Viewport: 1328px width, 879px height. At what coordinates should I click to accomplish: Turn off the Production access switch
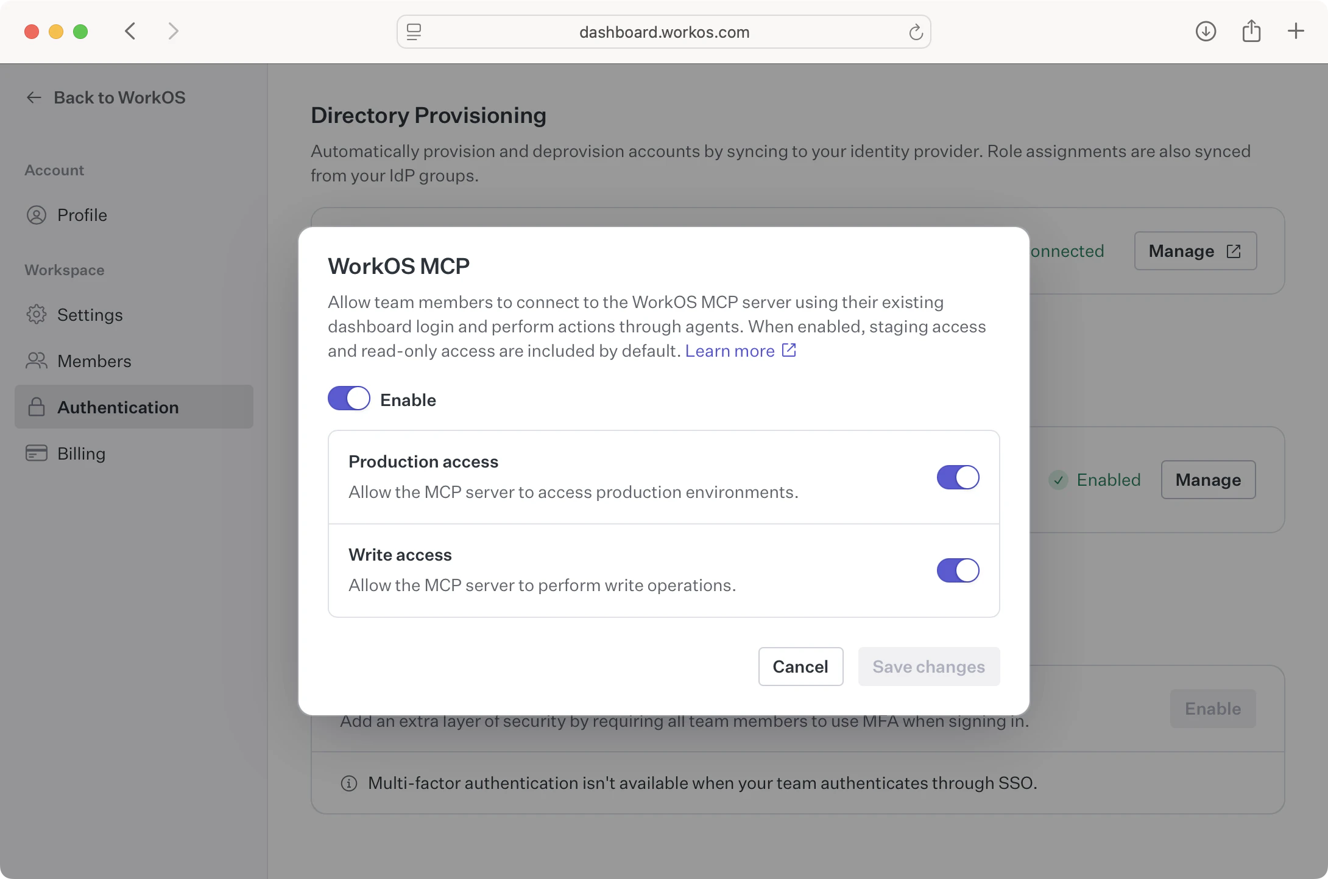[x=958, y=477]
